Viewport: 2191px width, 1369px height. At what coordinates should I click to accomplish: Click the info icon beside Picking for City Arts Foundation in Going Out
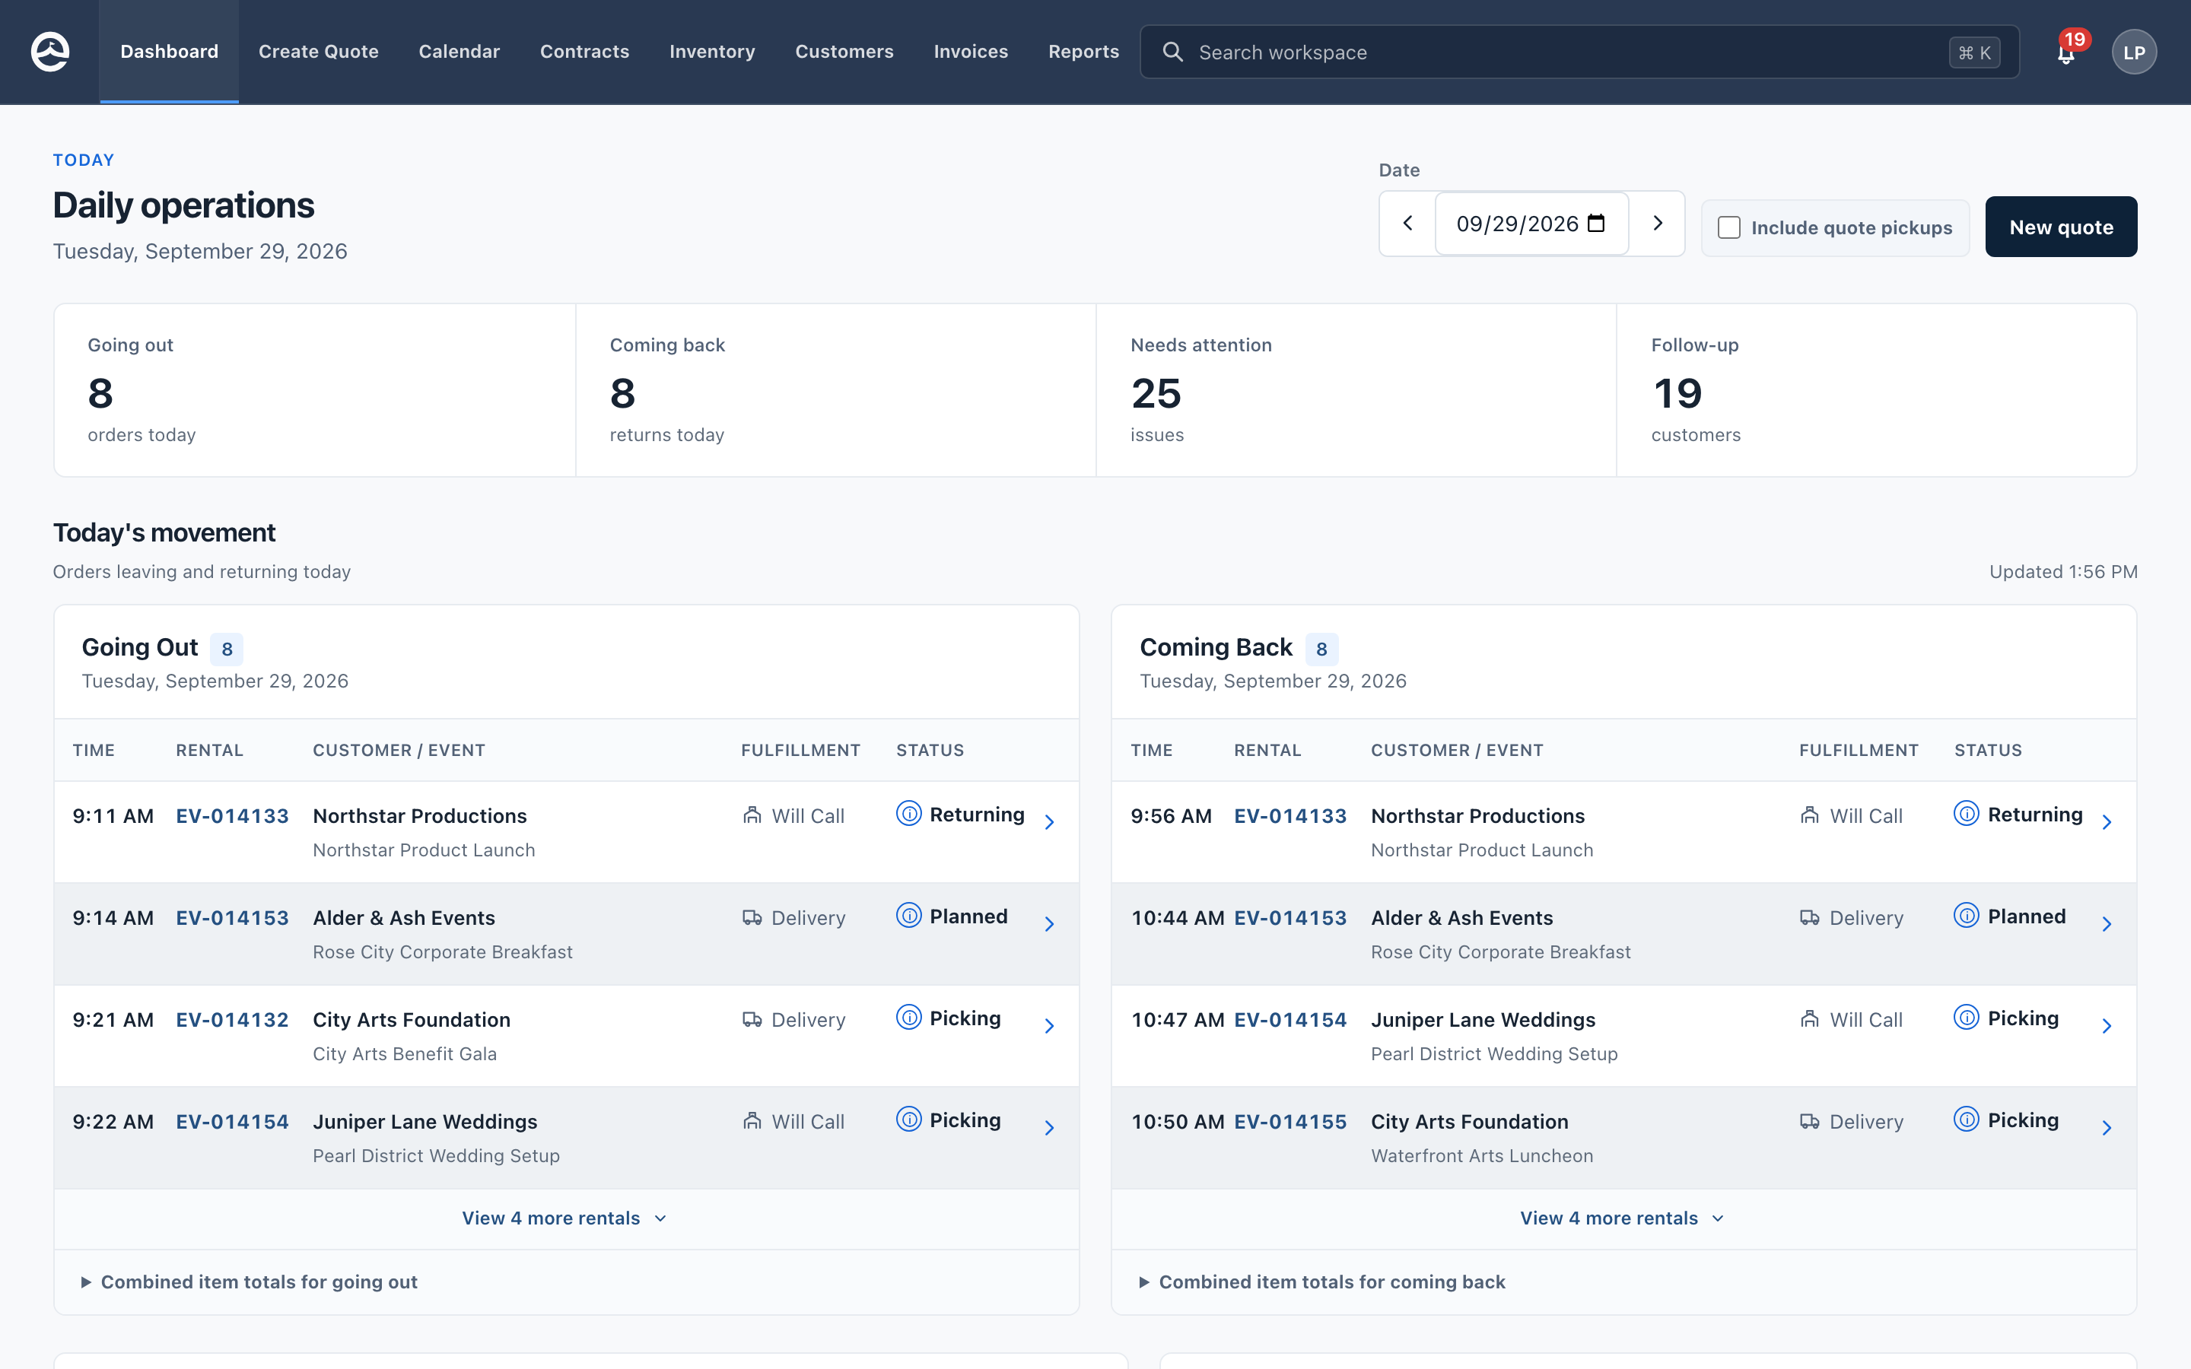point(909,1017)
